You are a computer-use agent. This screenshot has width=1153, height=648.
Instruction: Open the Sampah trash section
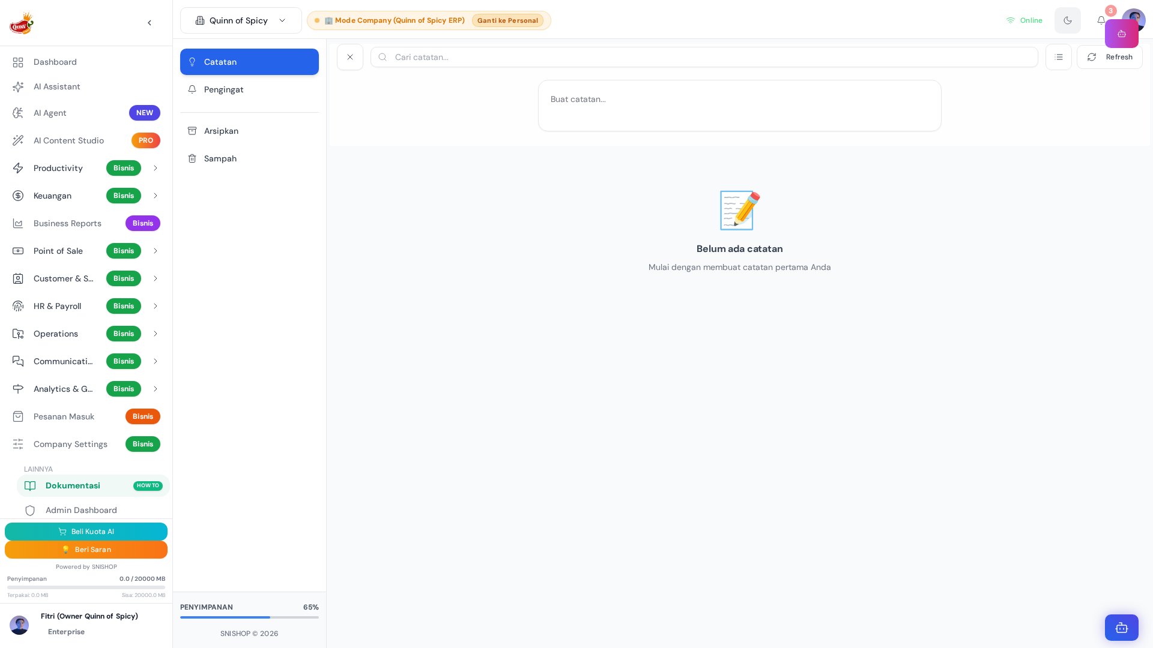pos(249,158)
